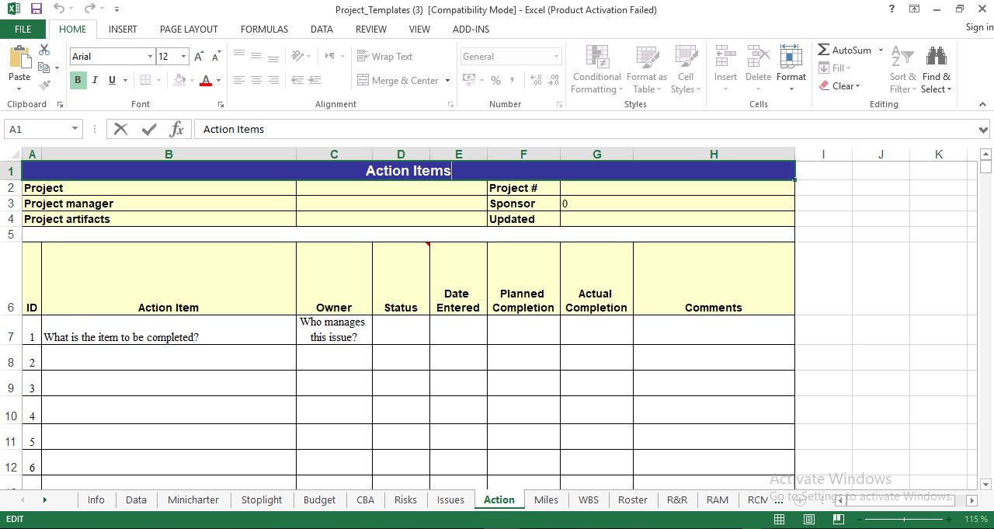Toggle italic formatting on
994x529 pixels.
click(x=94, y=80)
